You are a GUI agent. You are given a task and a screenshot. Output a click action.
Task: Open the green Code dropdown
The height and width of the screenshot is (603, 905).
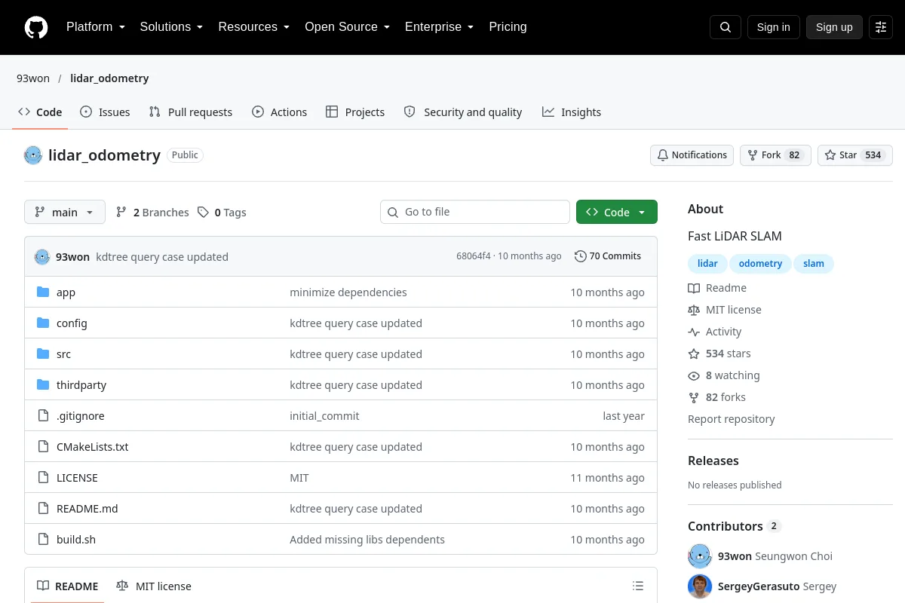click(617, 213)
